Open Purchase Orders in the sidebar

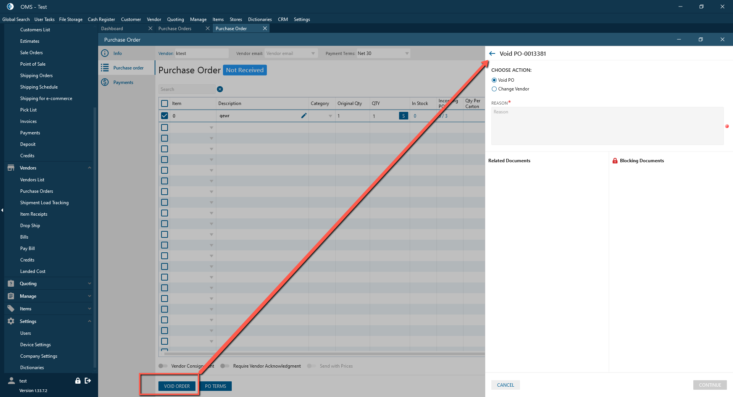coord(37,191)
